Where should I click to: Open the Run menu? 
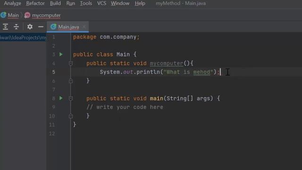71,3
